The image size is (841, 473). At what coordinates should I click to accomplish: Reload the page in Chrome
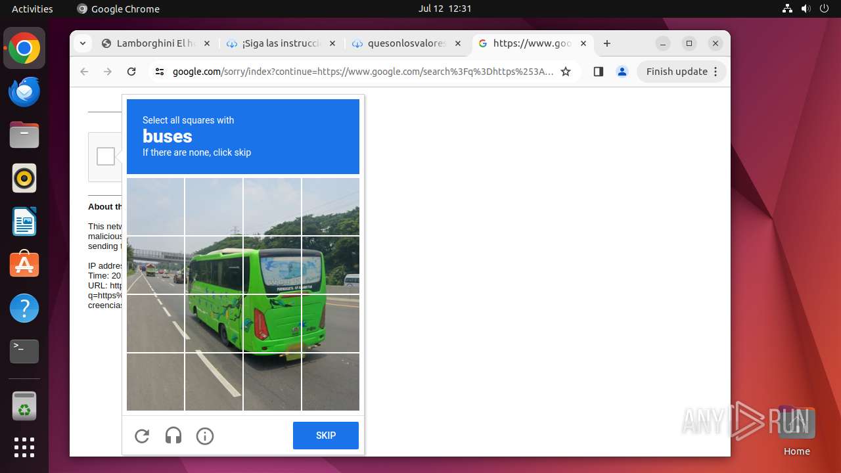click(x=131, y=72)
